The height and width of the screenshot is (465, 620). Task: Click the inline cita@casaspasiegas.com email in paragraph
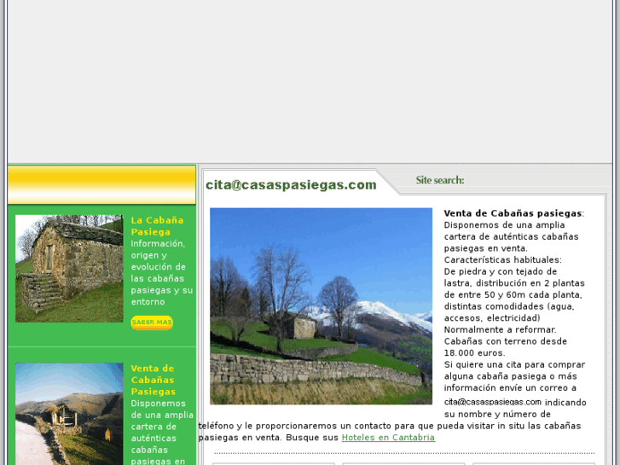[x=492, y=402]
